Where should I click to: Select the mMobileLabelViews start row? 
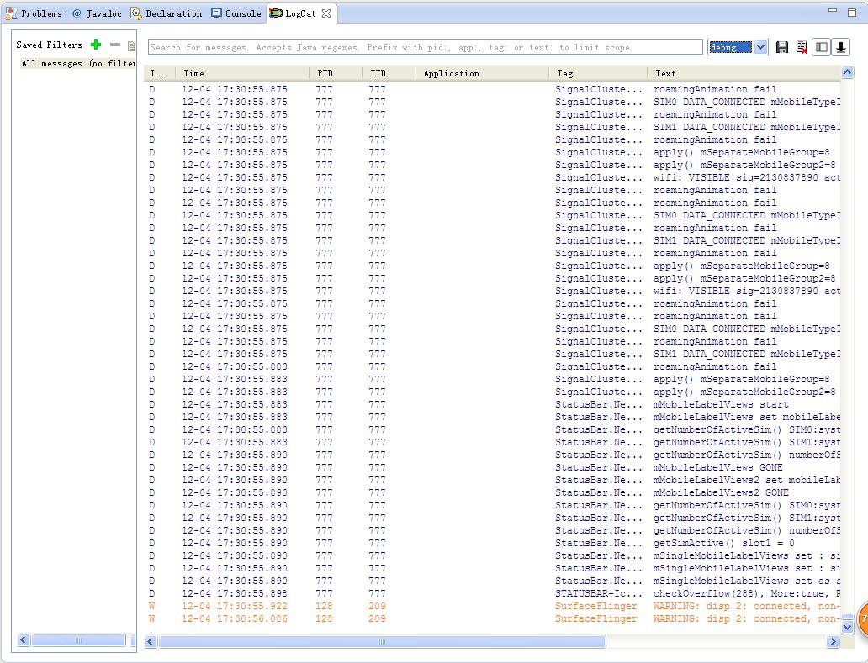(493, 404)
